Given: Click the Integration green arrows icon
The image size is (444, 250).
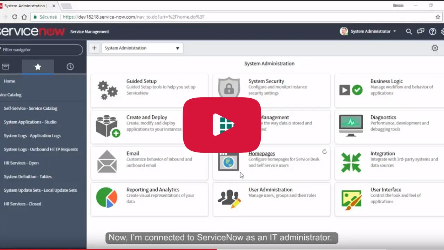Looking at the screenshot, I should pos(351,162).
